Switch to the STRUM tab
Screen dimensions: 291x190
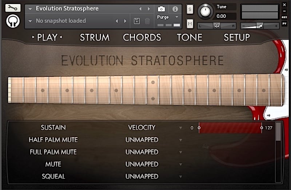(95, 38)
